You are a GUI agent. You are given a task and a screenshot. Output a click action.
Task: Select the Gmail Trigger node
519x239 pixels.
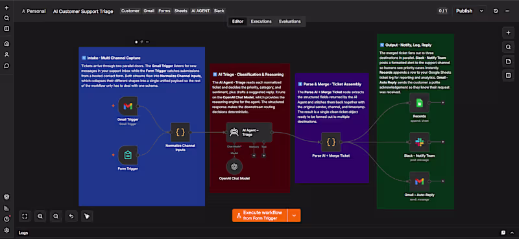pos(128,106)
